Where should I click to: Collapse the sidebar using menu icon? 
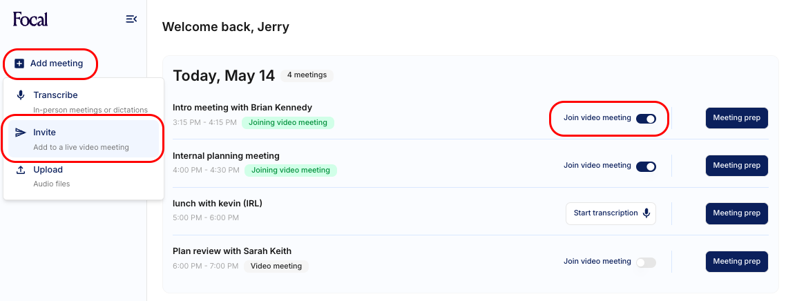[131, 19]
